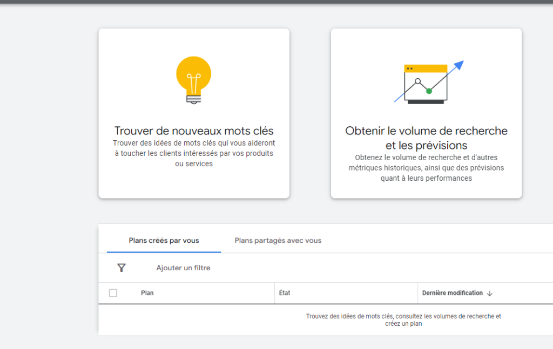Image resolution: width=553 pixels, height=349 pixels.
Task: Click the description about métriques historiques
Action: pos(426,168)
